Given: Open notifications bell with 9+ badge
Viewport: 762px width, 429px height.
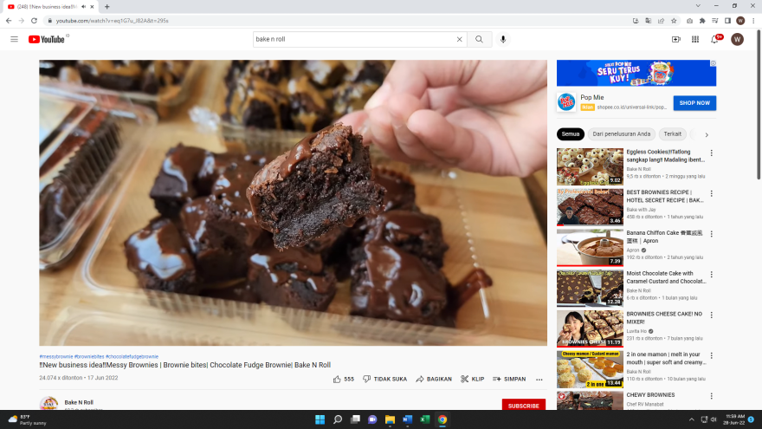Looking at the screenshot, I should pyautogui.click(x=715, y=39).
